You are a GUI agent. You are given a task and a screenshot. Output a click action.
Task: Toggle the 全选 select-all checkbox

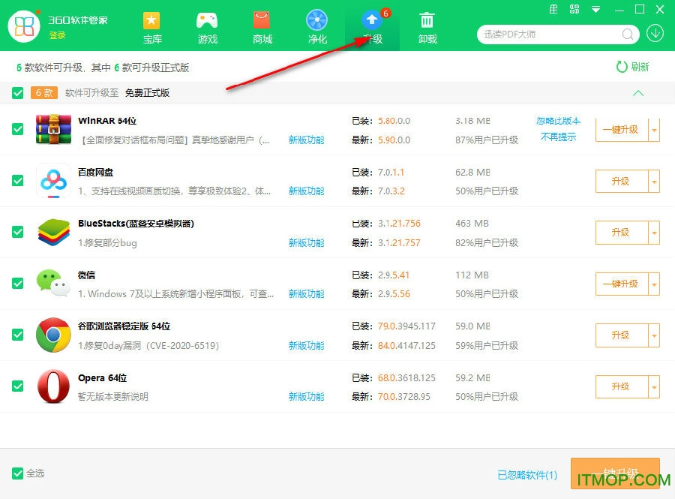click(x=17, y=474)
